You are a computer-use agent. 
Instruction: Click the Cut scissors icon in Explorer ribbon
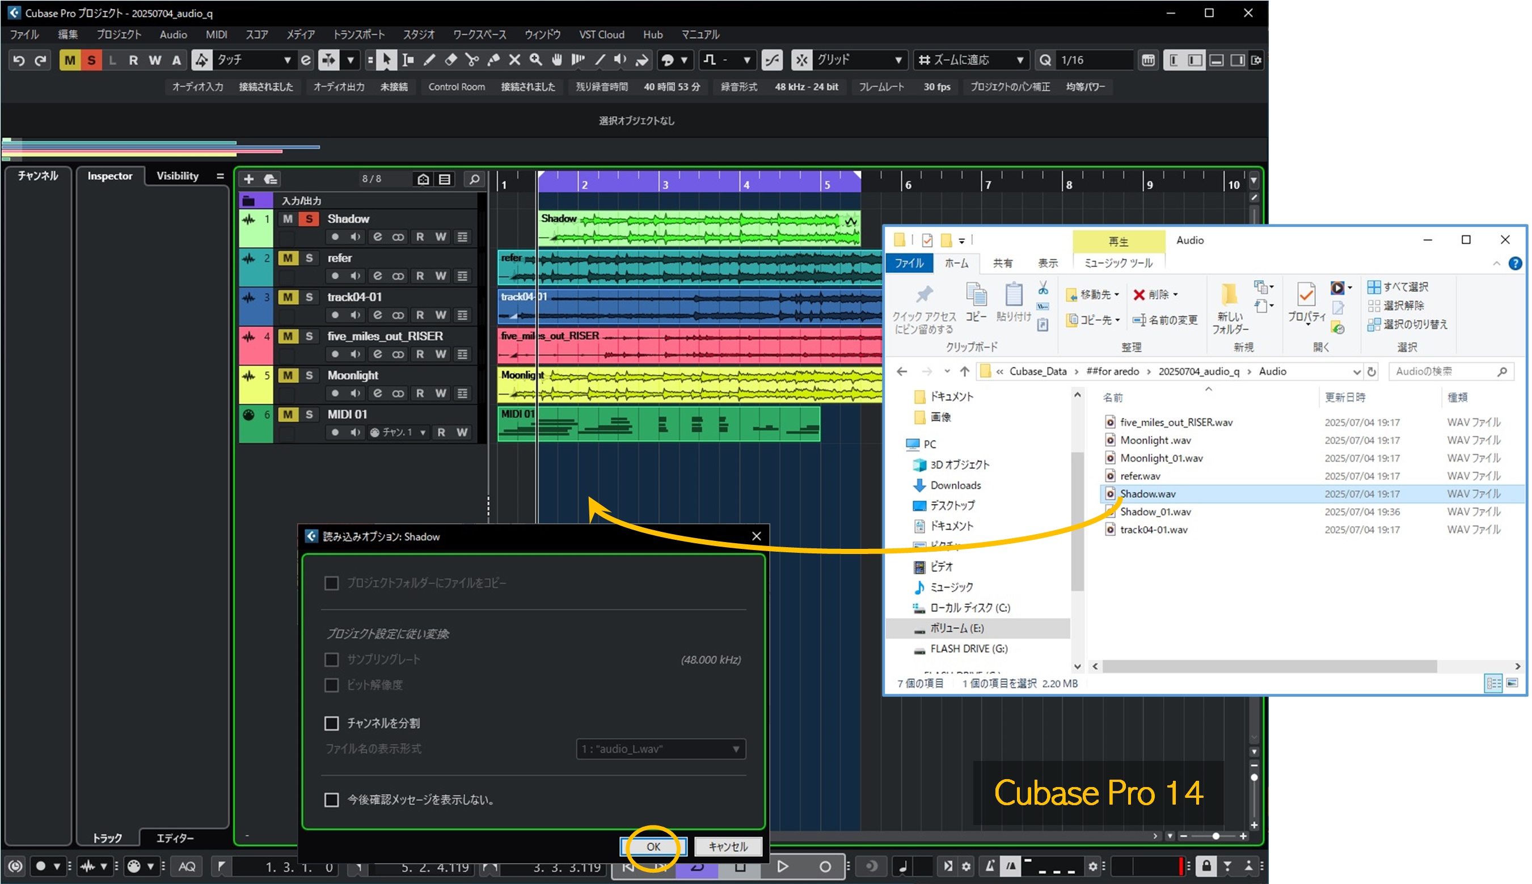1043,288
